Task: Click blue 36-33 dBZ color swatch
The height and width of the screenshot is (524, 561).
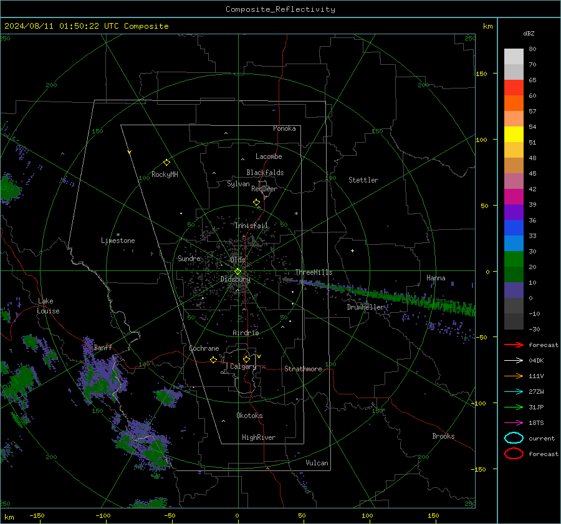Action: point(514,227)
